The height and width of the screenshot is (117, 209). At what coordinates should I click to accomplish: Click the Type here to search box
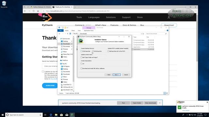24,115
